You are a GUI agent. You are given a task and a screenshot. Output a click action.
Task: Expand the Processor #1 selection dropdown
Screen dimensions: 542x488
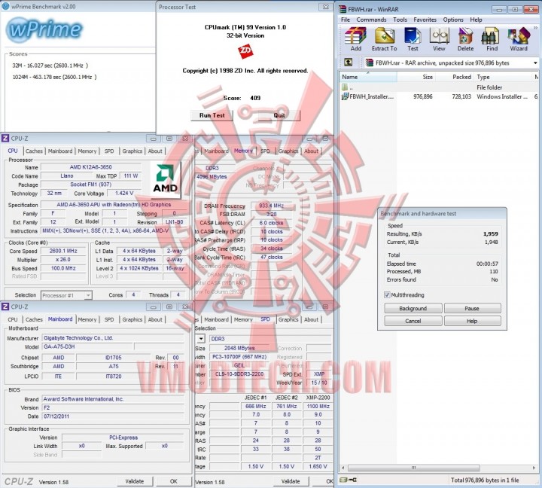click(x=89, y=295)
